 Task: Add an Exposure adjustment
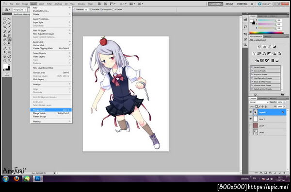(275, 47)
